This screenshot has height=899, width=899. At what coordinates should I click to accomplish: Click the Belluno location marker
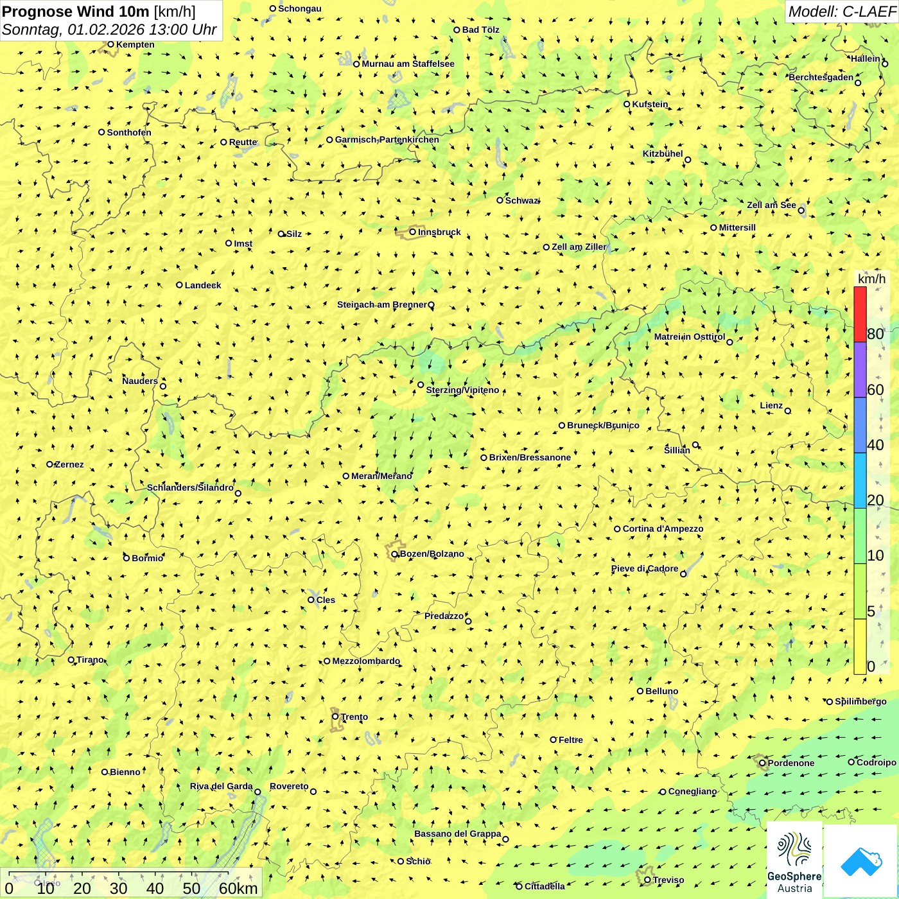pyautogui.click(x=640, y=691)
